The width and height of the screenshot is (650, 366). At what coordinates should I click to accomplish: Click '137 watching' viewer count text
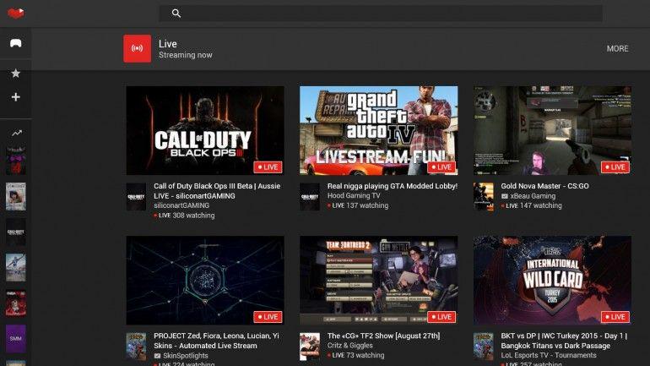pyautogui.click(x=367, y=205)
